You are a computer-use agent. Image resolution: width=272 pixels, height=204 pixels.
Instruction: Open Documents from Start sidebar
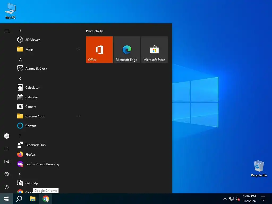[7, 149]
